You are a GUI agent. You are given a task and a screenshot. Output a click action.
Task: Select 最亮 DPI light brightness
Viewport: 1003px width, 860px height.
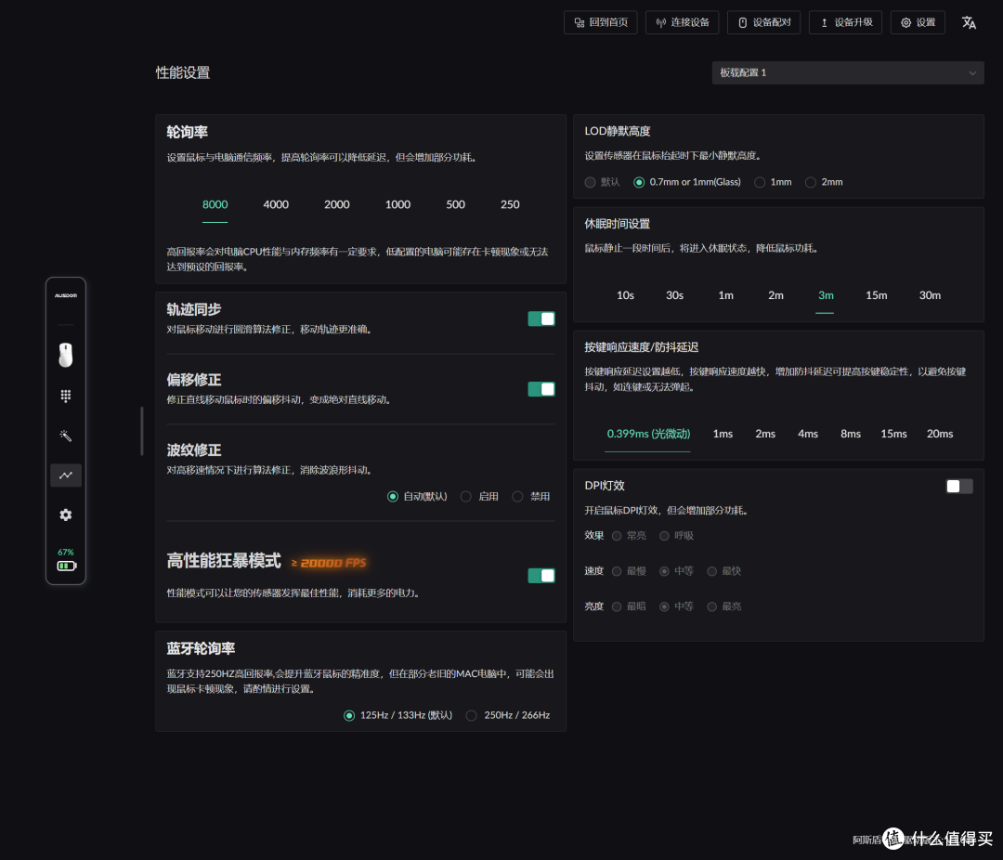(724, 606)
